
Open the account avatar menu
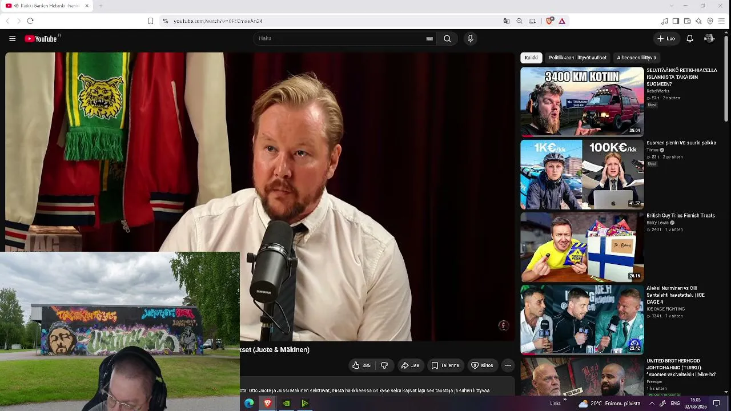pyautogui.click(x=709, y=39)
